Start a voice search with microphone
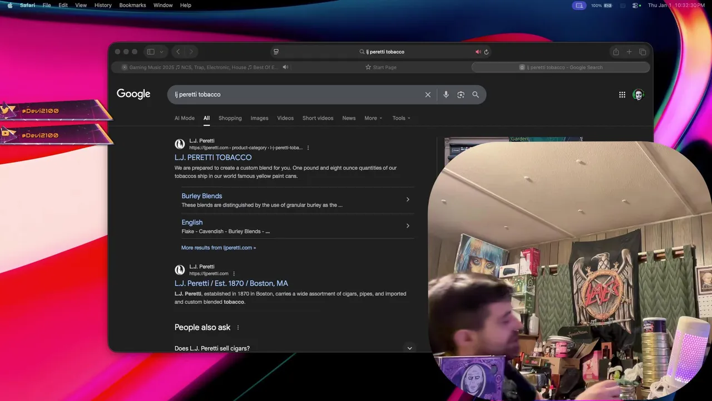The image size is (712, 401). (446, 95)
